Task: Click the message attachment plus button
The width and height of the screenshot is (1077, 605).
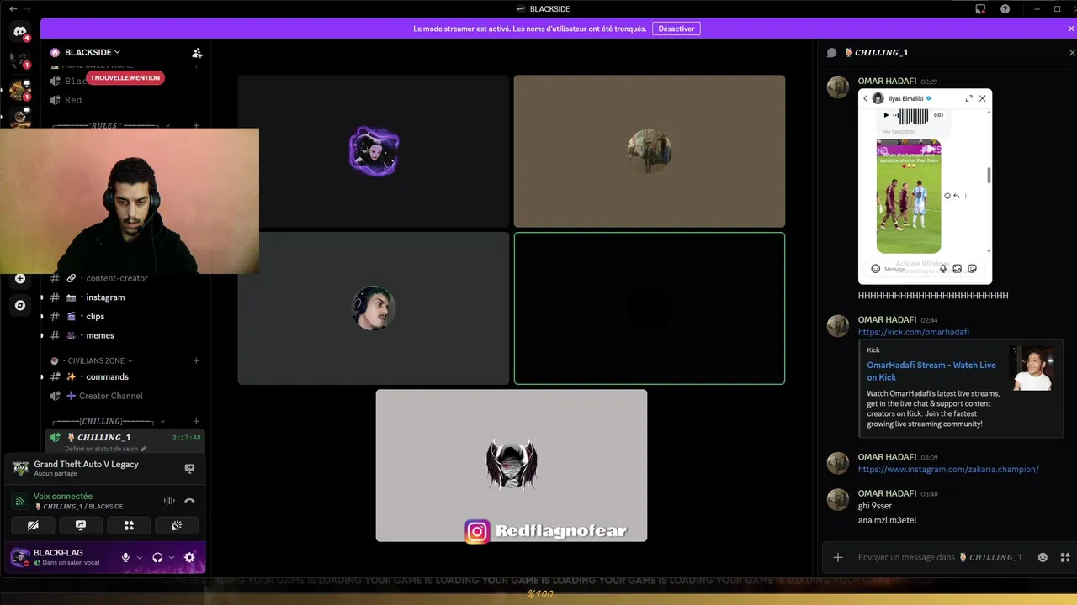Action: click(838, 557)
